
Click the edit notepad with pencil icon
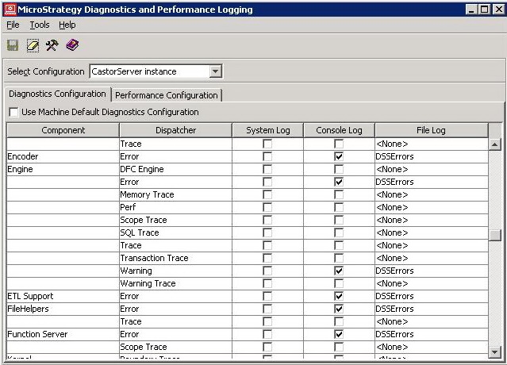pyautogui.click(x=33, y=45)
